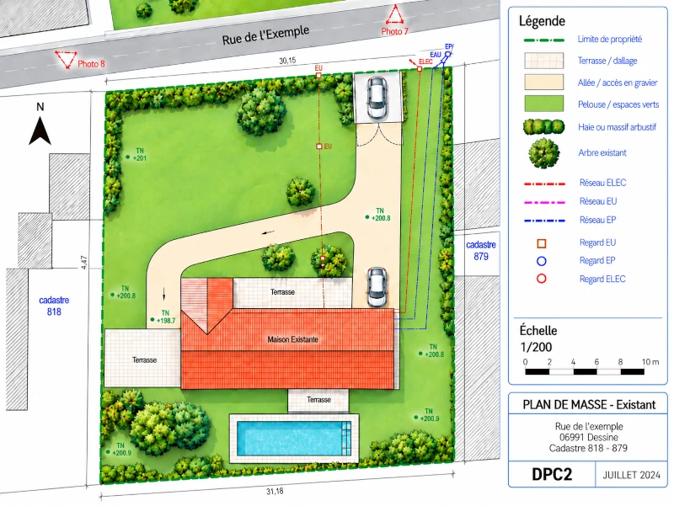The image size is (674, 506).
Task: Click the Limite de propriété legend label
Action: click(x=609, y=39)
